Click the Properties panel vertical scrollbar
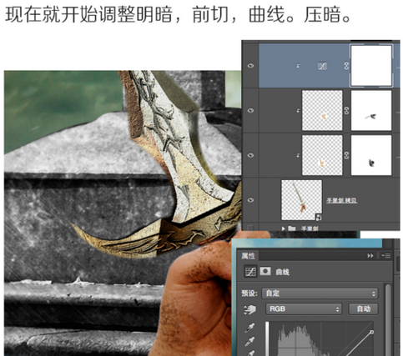The width and height of the screenshot is (403, 356). pos(388,319)
